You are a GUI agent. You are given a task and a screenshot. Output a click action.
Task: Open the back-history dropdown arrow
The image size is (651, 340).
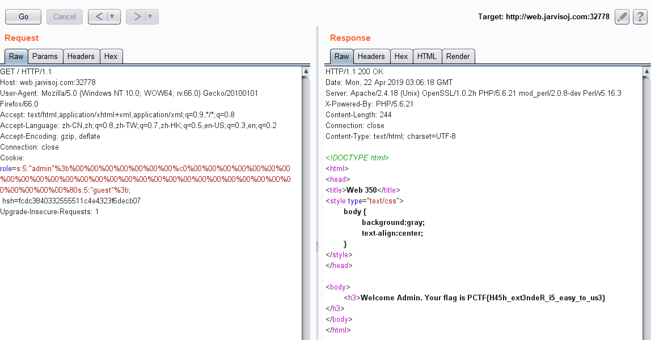pyautogui.click(x=111, y=16)
